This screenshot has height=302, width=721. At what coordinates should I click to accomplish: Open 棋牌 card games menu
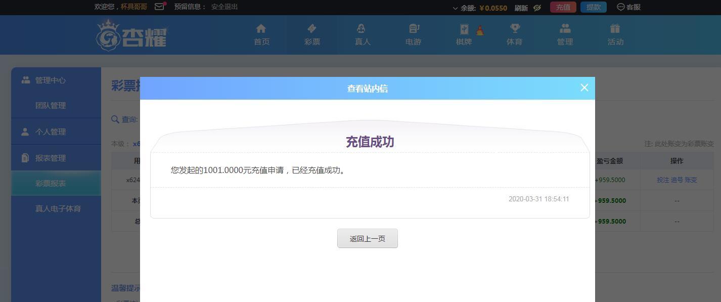tap(464, 35)
